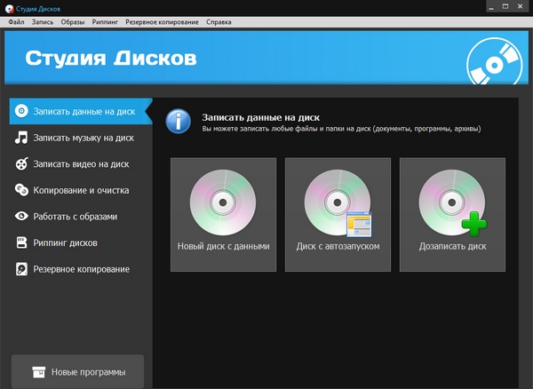Viewport: 533px width, 389px height.
Task: Open the Запись menu
Action: (x=42, y=20)
